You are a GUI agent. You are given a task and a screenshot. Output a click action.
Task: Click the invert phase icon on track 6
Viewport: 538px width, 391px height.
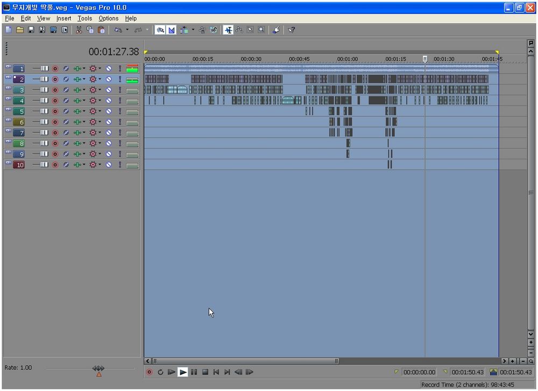[x=66, y=122]
